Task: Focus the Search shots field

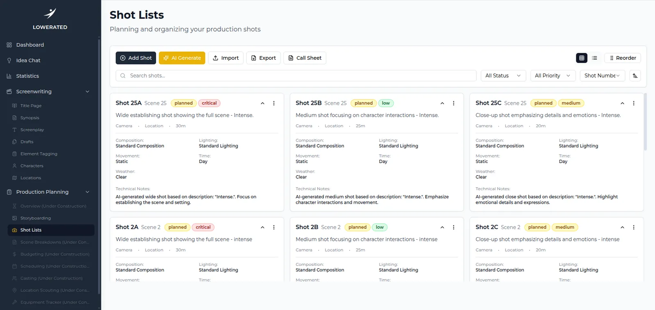Action: (296, 76)
